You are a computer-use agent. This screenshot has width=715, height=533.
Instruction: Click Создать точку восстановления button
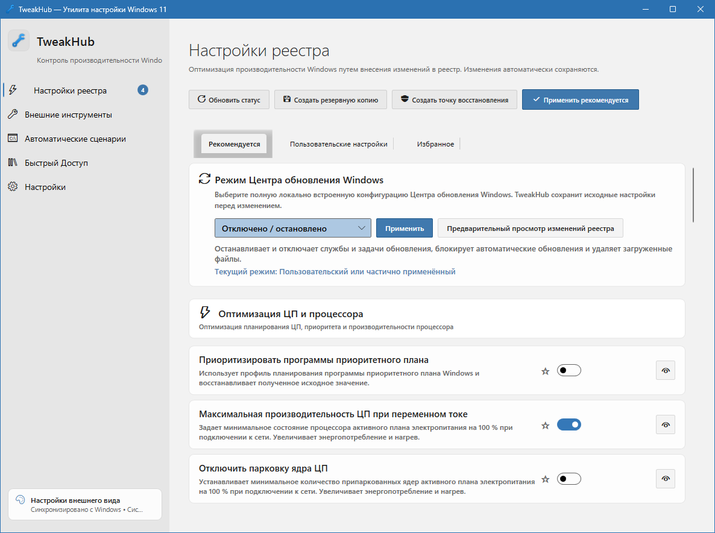pyautogui.click(x=455, y=99)
